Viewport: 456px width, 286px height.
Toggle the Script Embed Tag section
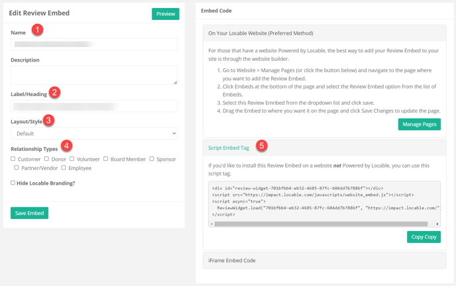[x=325, y=148]
